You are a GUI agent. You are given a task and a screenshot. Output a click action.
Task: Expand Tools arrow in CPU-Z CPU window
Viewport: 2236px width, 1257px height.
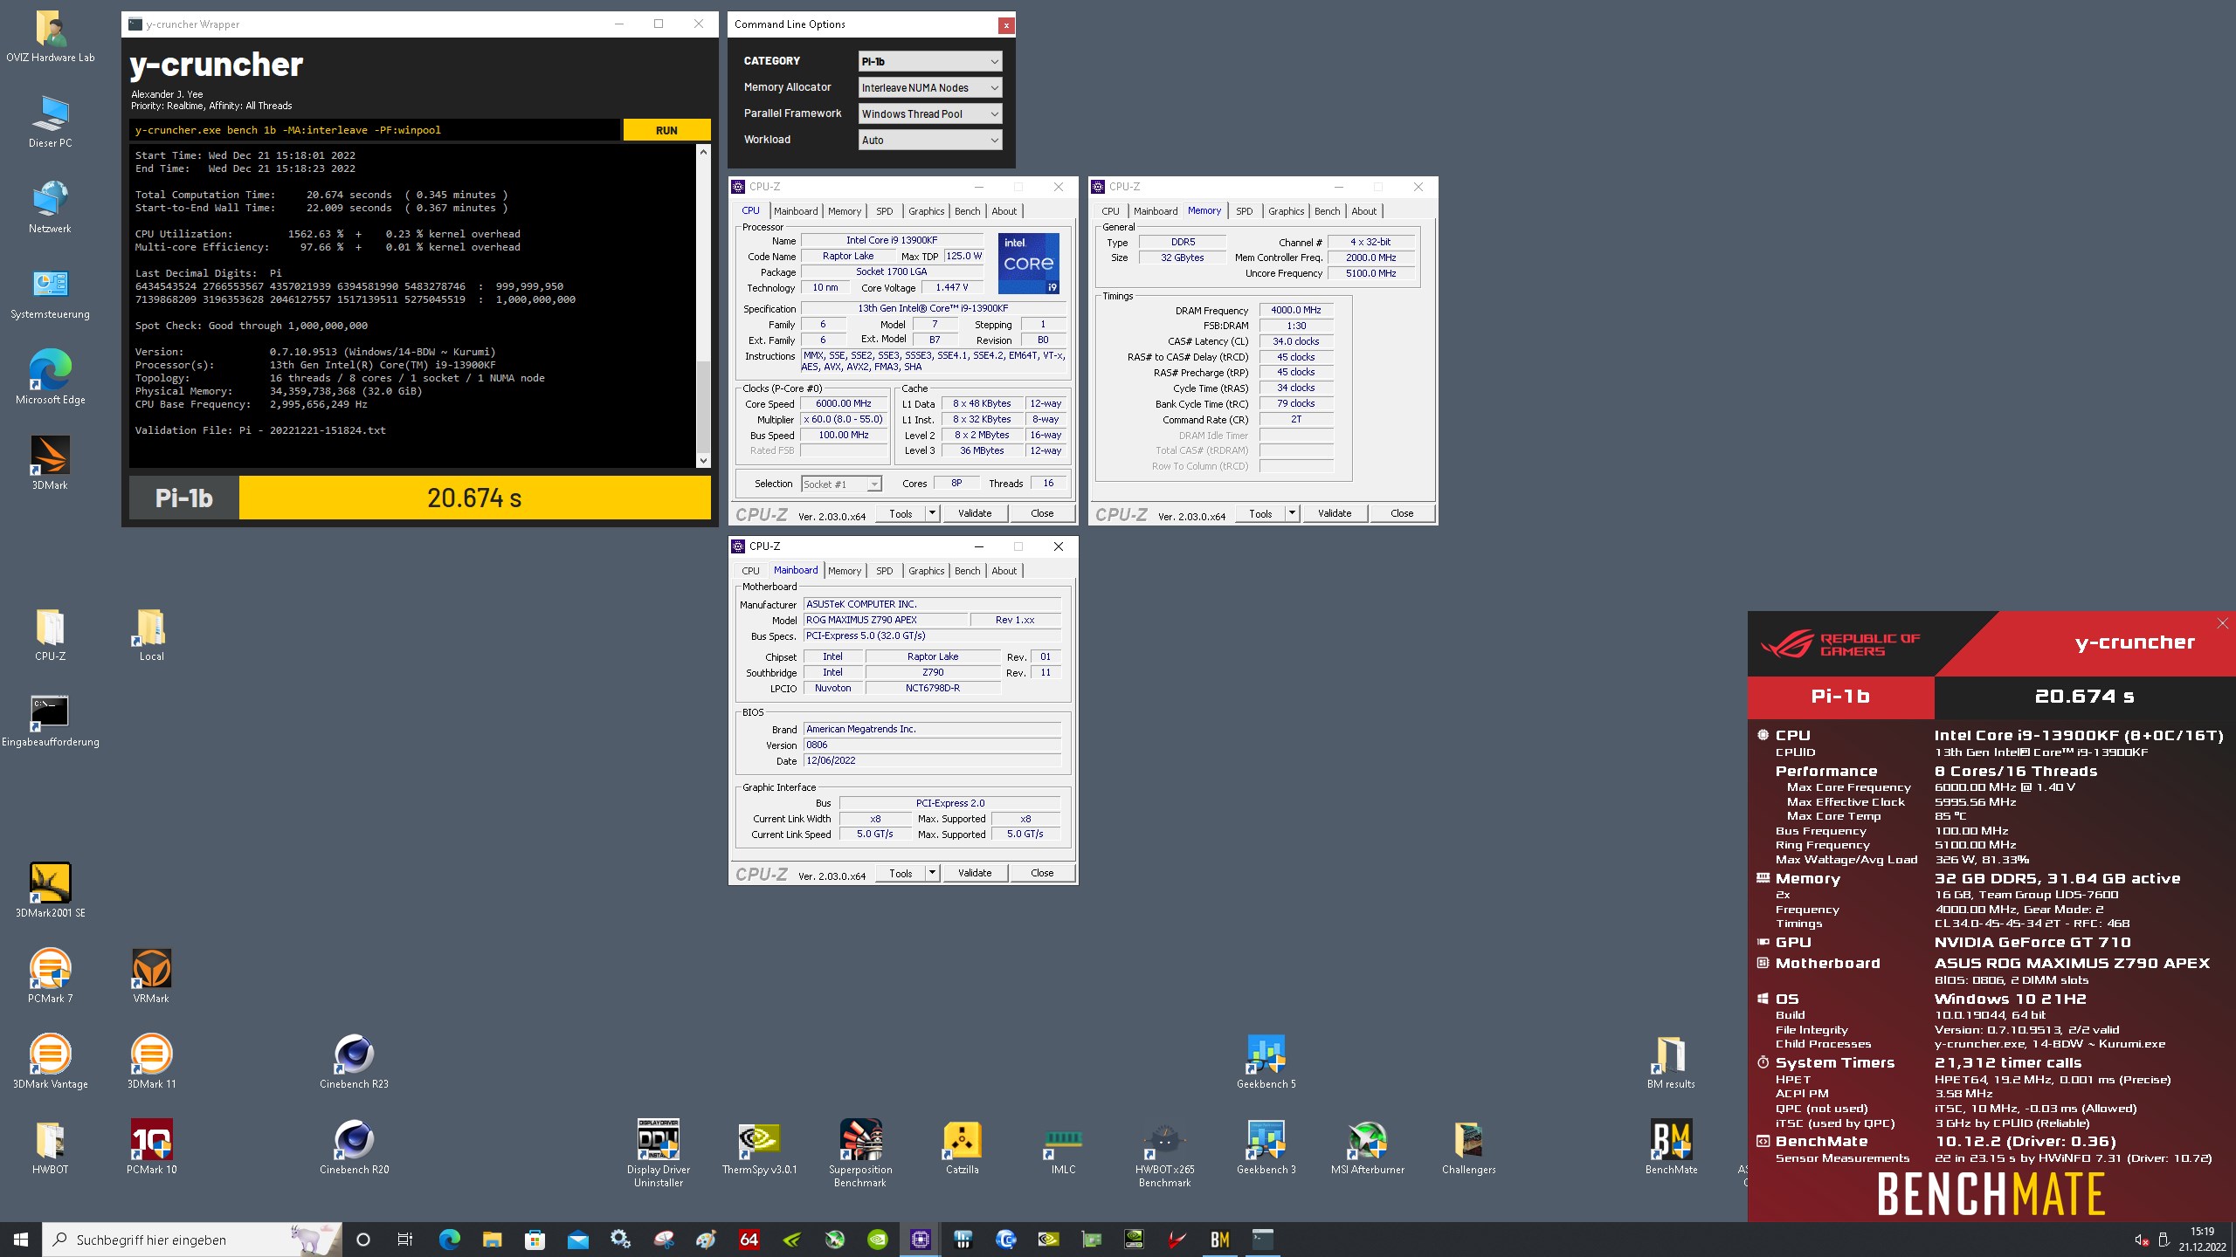932,513
